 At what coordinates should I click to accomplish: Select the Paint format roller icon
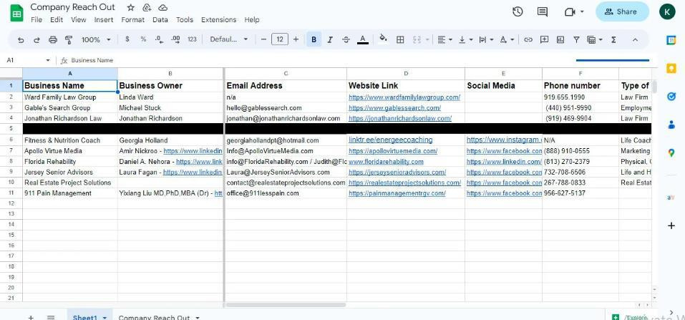click(69, 40)
